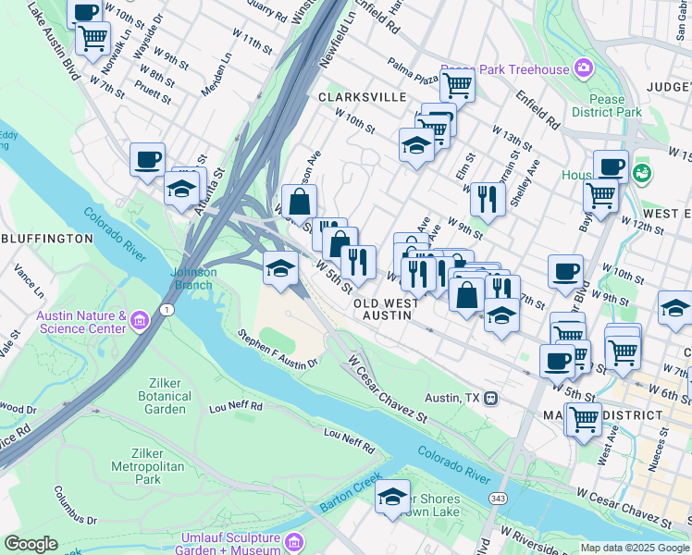The height and width of the screenshot is (555, 692).
Task: Select the Pease District Park label
Action: (607, 105)
